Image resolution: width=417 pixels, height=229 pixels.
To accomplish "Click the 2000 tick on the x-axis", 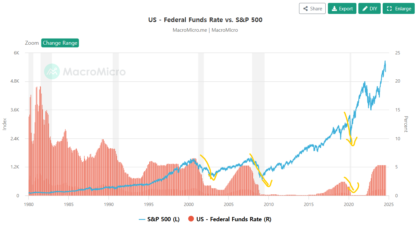I will (x=189, y=204).
